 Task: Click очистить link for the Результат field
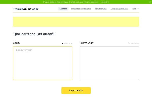pos(135,43)
